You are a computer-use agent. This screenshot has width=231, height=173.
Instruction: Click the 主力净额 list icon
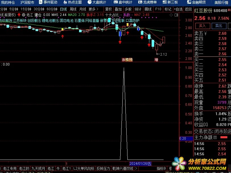[x=215, y=138]
